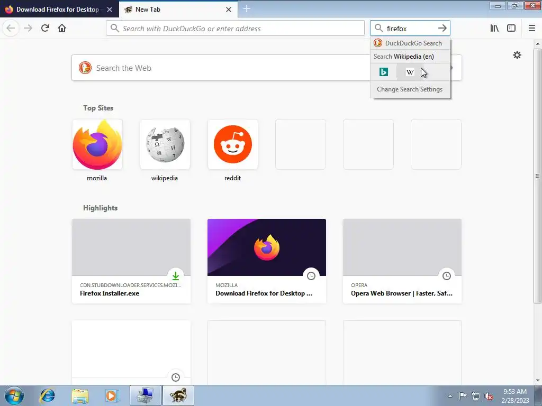Open a new tab with the plus button
This screenshot has width=542, height=406.
(x=247, y=8)
